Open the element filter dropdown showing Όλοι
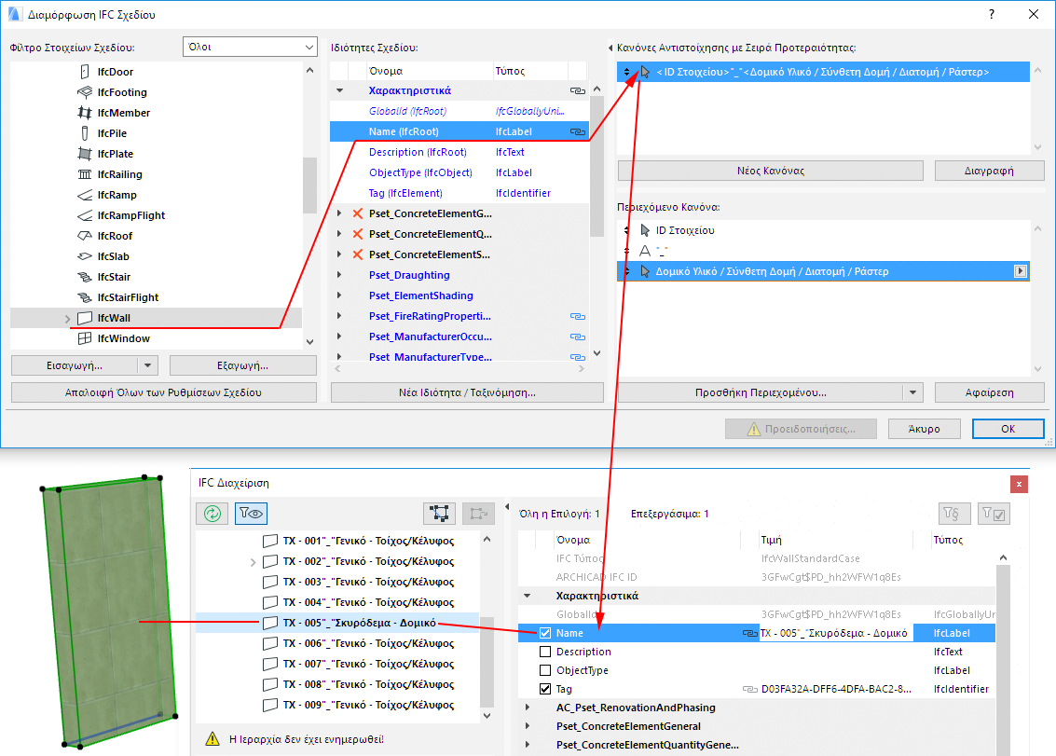This screenshot has width=1056, height=756. tap(250, 48)
